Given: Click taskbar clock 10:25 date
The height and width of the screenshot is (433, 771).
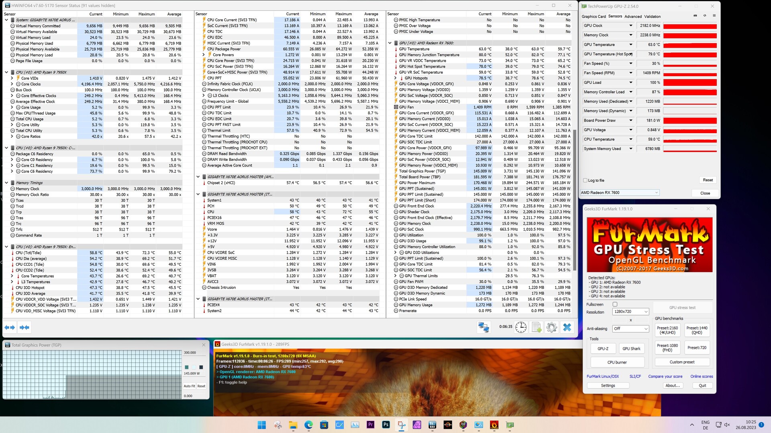Looking at the screenshot, I should [746, 425].
